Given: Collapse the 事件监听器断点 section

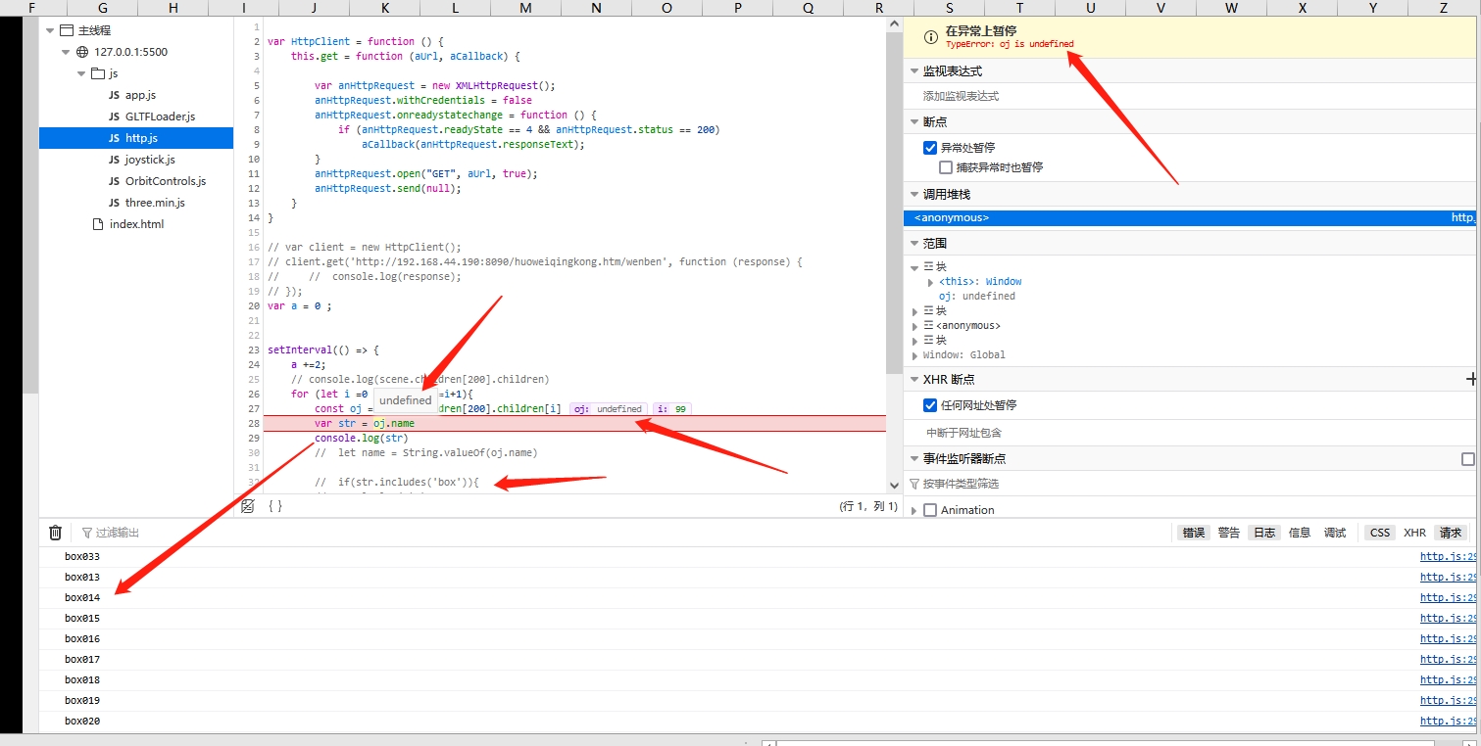Looking at the screenshot, I should click(x=914, y=458).
